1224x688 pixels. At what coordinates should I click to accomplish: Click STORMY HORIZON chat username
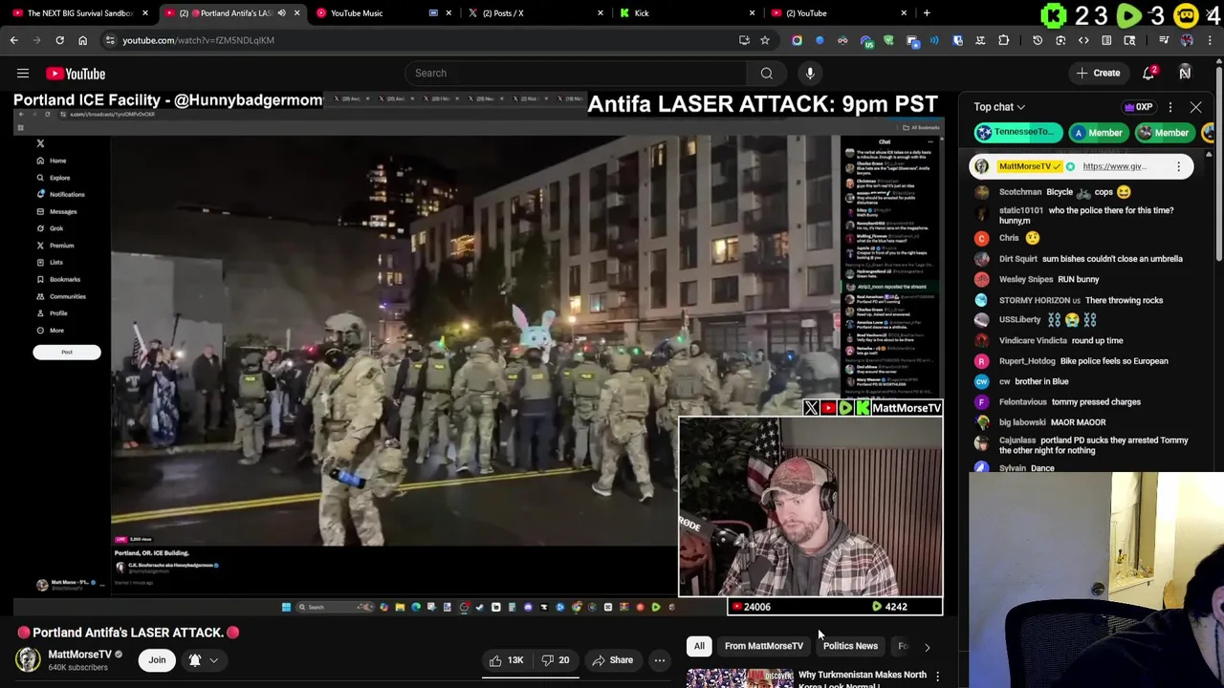pyautogui.click(x=1039, y=300)
